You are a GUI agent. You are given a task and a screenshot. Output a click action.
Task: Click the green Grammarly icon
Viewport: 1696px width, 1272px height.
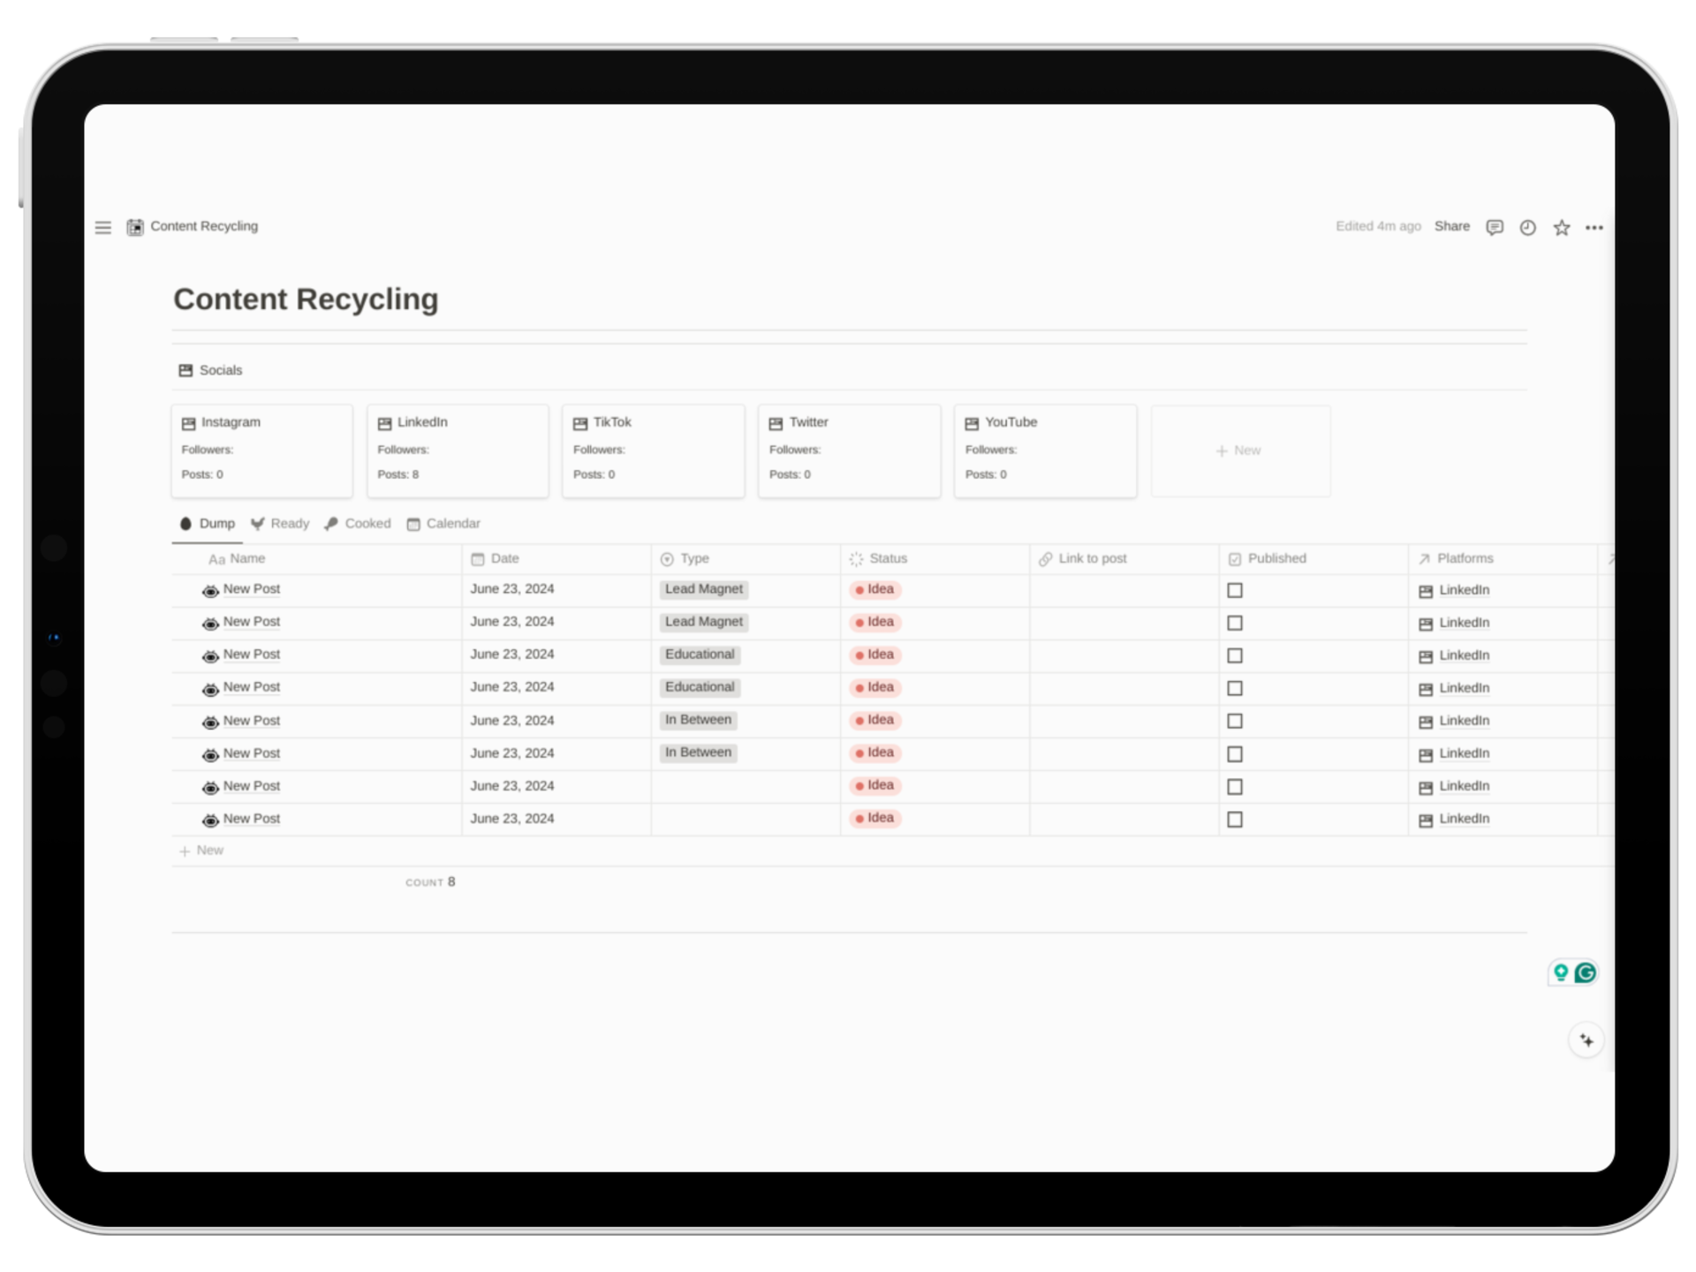pyautogui.click(x=1586, y=973)
